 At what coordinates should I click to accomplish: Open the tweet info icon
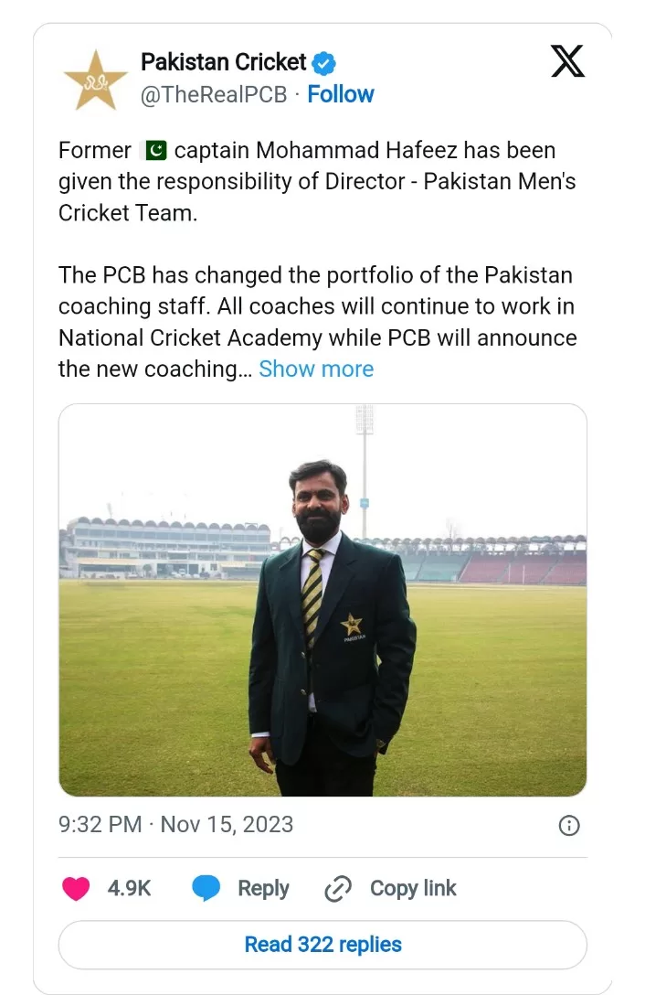[568, 826]
